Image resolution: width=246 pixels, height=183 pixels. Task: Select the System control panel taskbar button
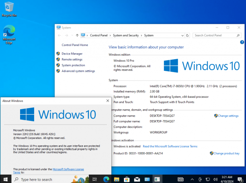tap(147, 179)
